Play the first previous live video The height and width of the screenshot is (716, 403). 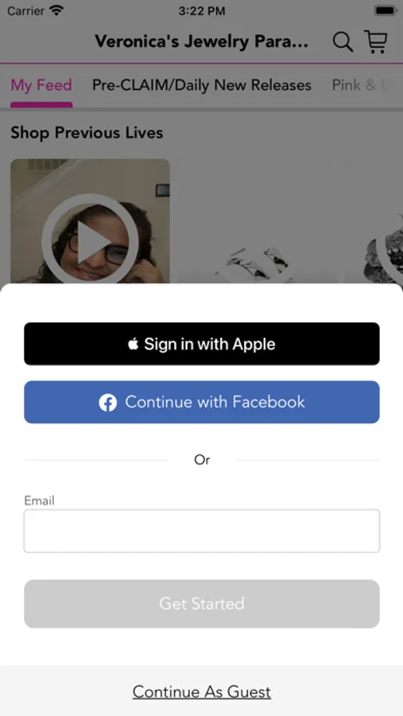point(90,242)
